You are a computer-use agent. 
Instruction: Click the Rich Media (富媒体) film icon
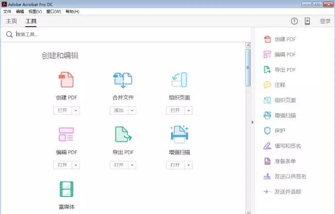click(x=67, y=189)
